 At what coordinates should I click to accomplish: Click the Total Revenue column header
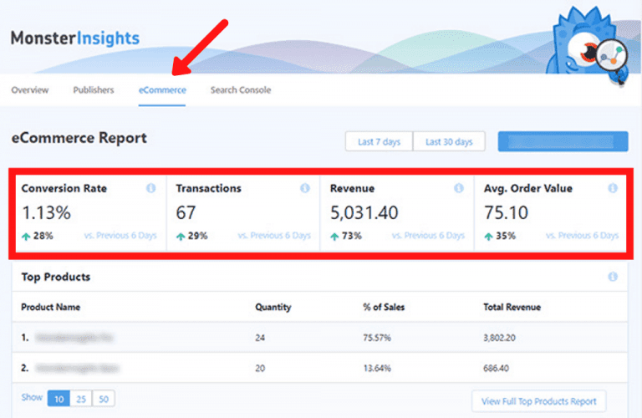pos(512,307)
